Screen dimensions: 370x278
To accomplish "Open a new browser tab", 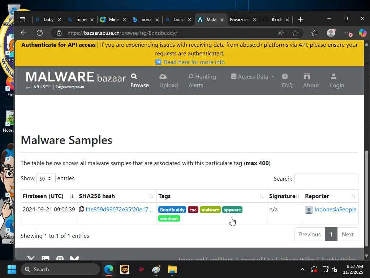I will [x=300, y=20].
